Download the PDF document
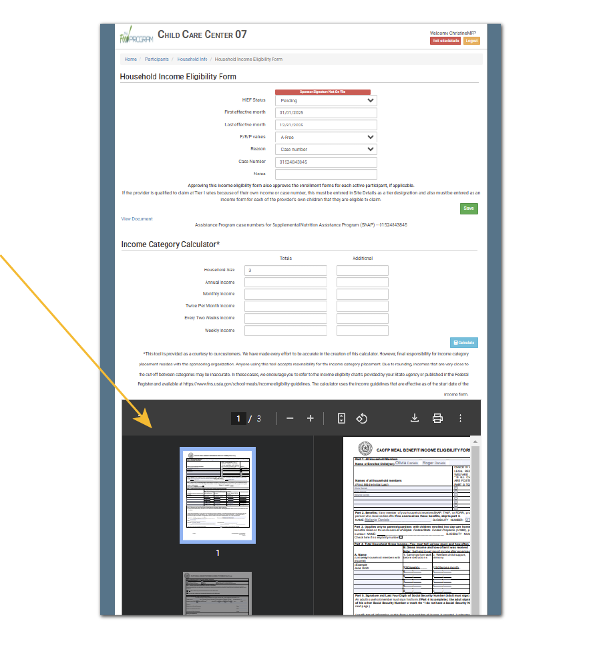 414,418
